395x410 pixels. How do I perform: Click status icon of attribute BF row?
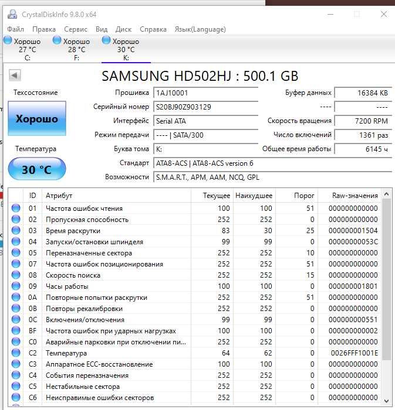pos(16,330)
